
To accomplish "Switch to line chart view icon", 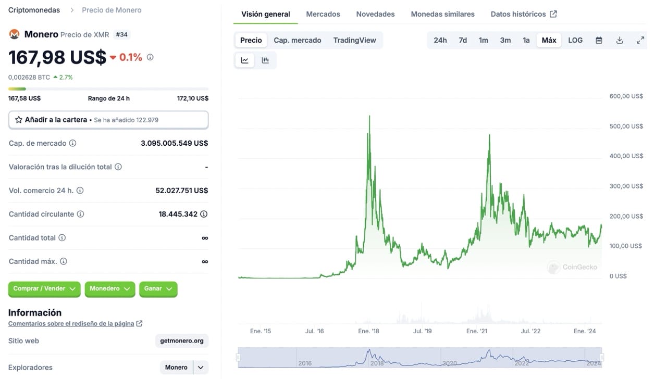I will click(245, 60).
